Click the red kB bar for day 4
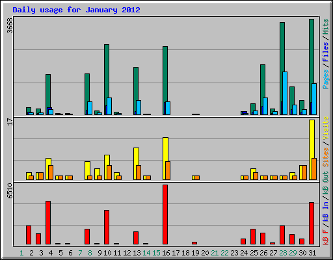333x260 pixels. click(48, 223)
